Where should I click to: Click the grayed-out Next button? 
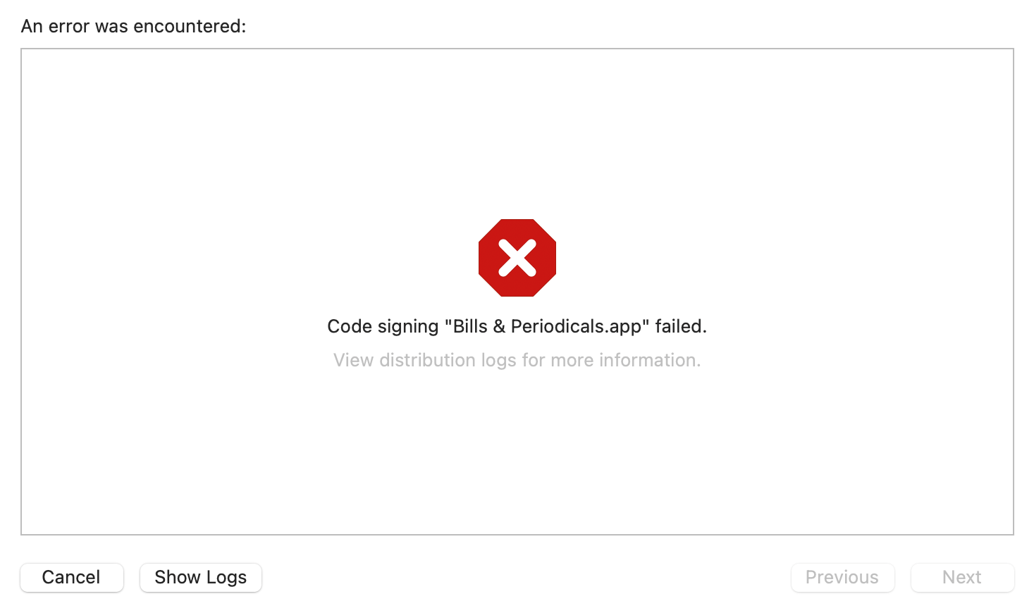coord(961,577)
